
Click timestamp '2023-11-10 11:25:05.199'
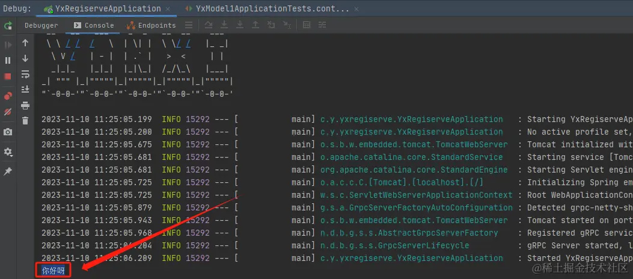point(97,119)
